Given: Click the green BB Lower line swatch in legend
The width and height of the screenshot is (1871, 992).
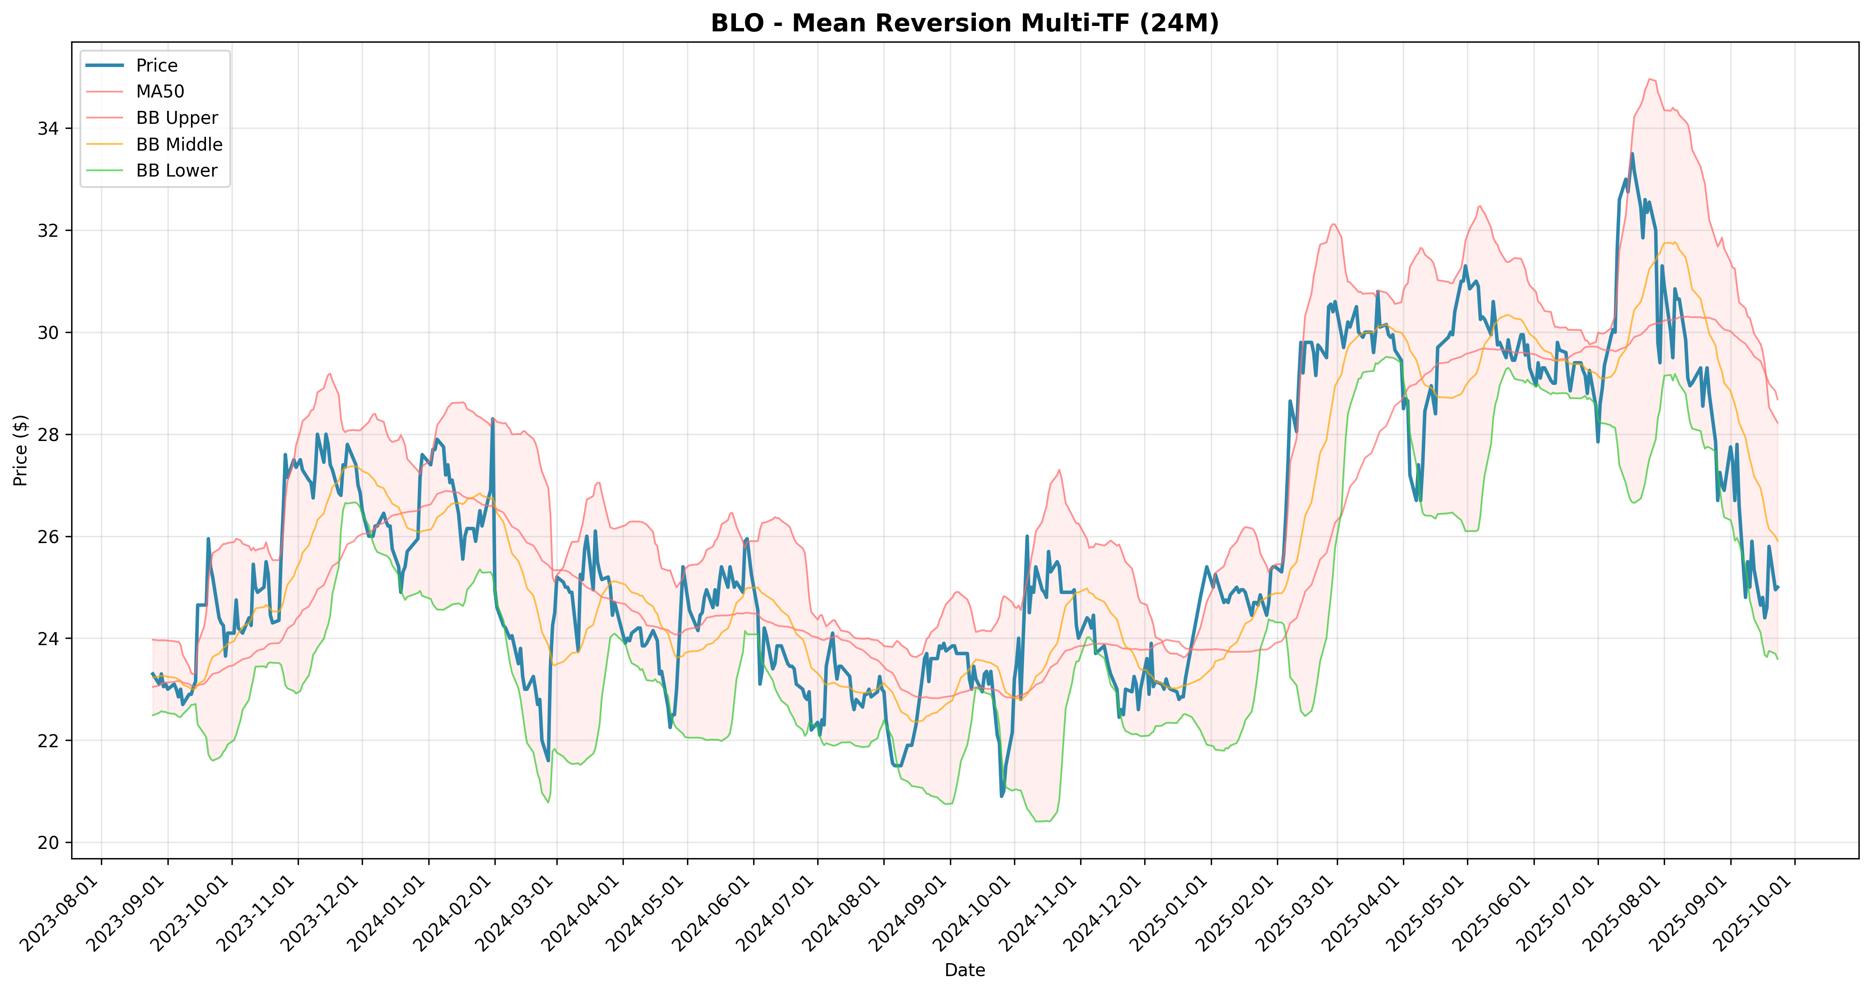Looking at the screenshot, I should (105, 171).
